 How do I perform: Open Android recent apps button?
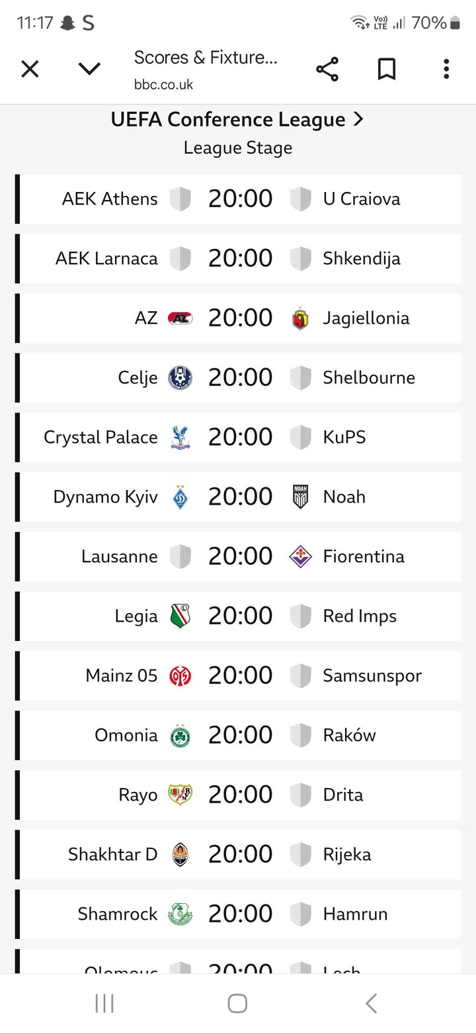click(104, 1003)
